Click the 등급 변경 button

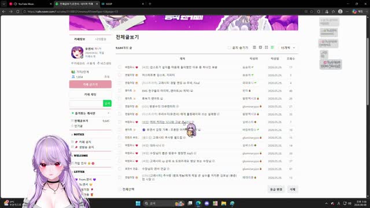point(276,190)
